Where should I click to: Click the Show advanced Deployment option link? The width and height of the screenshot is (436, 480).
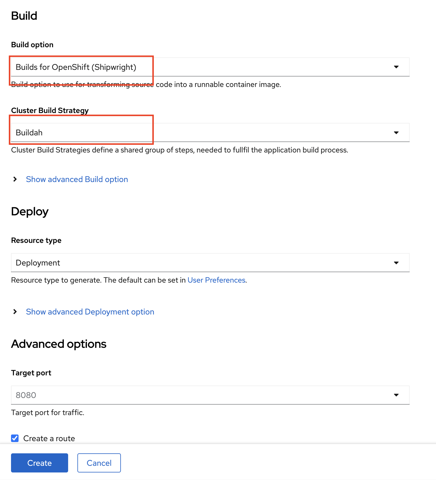[x=90, y=312]
